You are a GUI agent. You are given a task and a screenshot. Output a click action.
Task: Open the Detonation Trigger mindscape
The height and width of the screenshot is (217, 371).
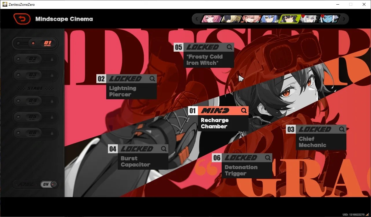pyautogui.click(x=242, y=166)
